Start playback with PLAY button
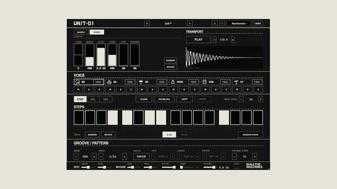The height and width of the screenshot is (189, 337). click(198, 40)
